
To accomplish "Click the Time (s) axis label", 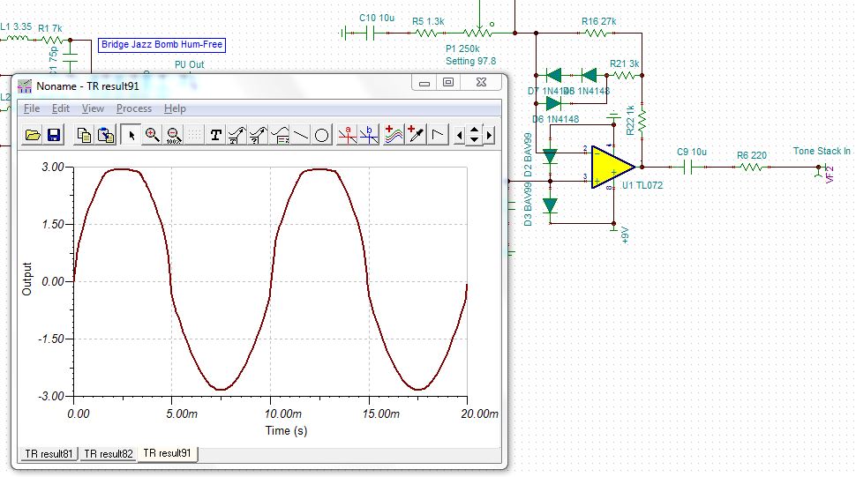I will 286,430.
